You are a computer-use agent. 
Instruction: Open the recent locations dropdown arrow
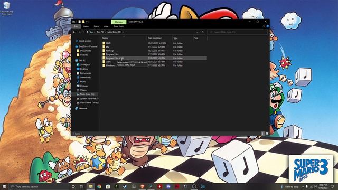click(x=83, y=32)
